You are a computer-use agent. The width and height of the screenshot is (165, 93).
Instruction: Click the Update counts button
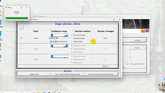(34, 74)
